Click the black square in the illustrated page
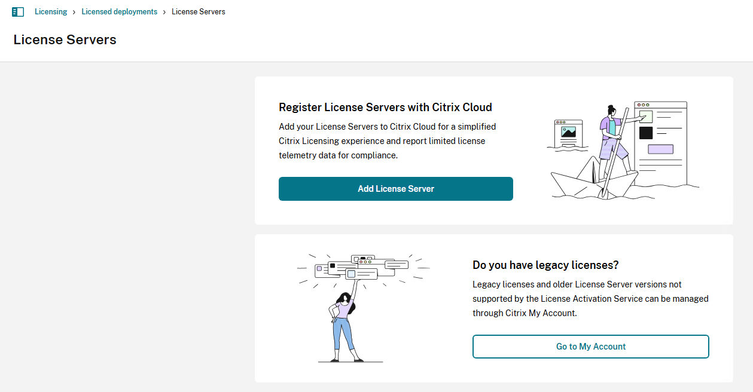Screen dimensions: 753x392 [645, 133]
